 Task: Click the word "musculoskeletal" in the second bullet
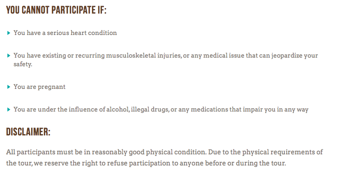(x=131, y=55)
